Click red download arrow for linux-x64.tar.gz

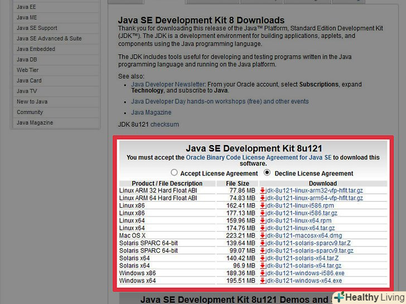[263, 228]
